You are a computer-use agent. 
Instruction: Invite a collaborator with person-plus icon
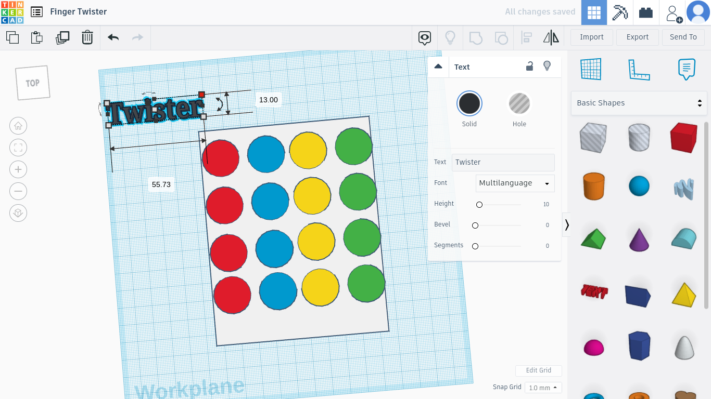674,13
